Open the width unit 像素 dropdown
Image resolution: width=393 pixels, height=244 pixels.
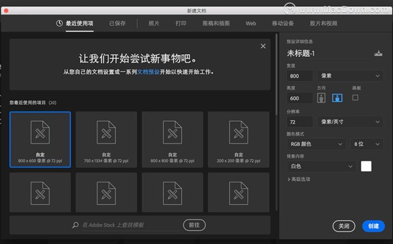[350, 76]
